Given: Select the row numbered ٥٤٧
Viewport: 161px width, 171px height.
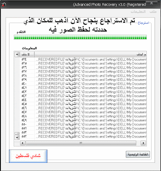Looking at the screenshot, I should pos(83,112).
